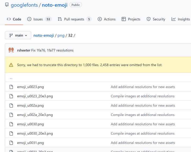Click rsheeter's avatar image
Viewport: 191px width, 152px height.
[11, 50]
